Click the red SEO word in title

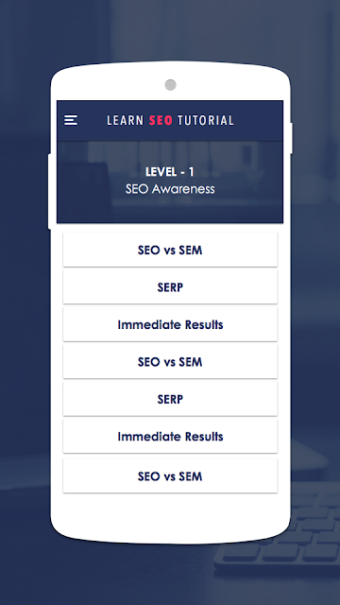tap(161, 120)
